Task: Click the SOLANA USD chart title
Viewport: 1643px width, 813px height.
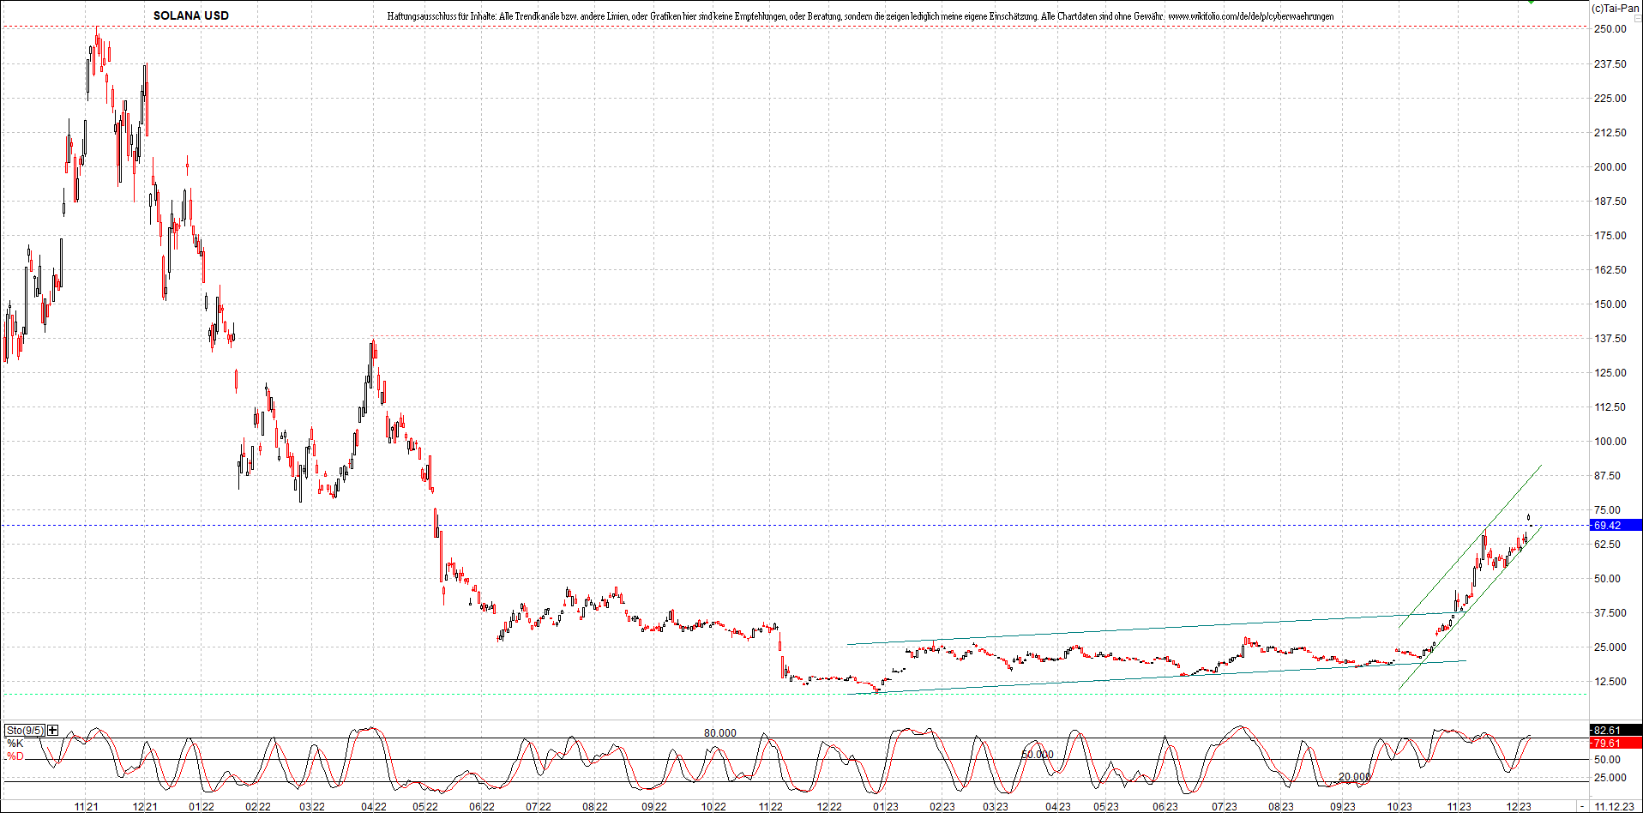Action: pyautogui.click(x=190, y=15)
